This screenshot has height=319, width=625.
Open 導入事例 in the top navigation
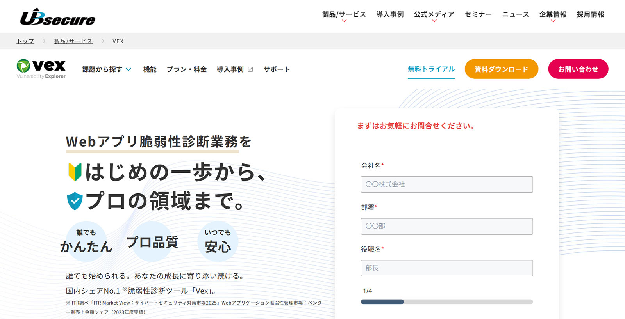(x=390, y=14)
